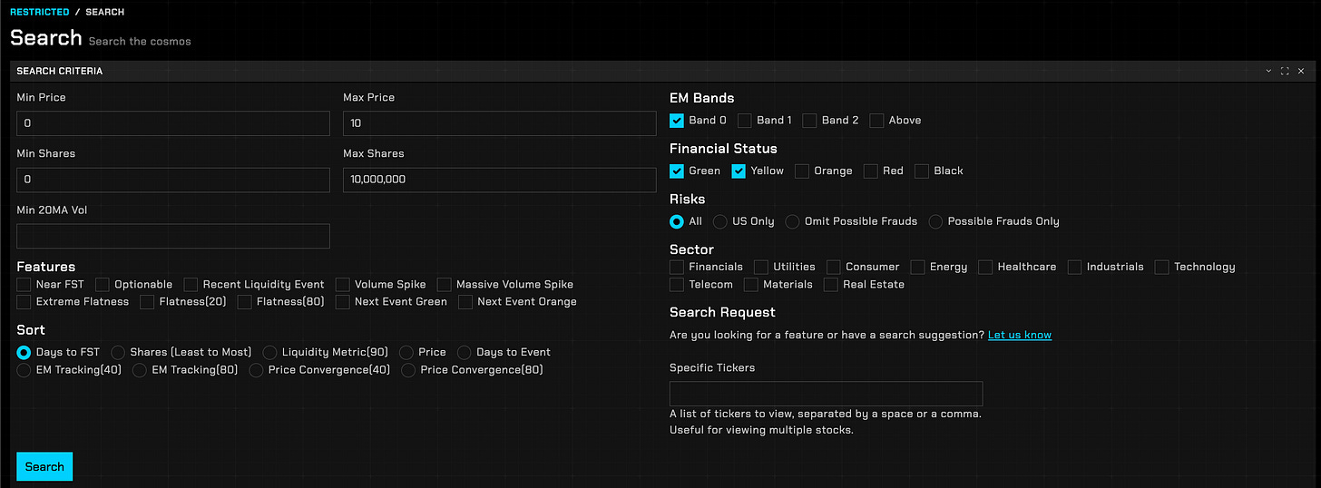The width and height of the screenshot is (1321, 488).
Task: Uncheck the Band 0 checkbox
Action: point(677,121)
